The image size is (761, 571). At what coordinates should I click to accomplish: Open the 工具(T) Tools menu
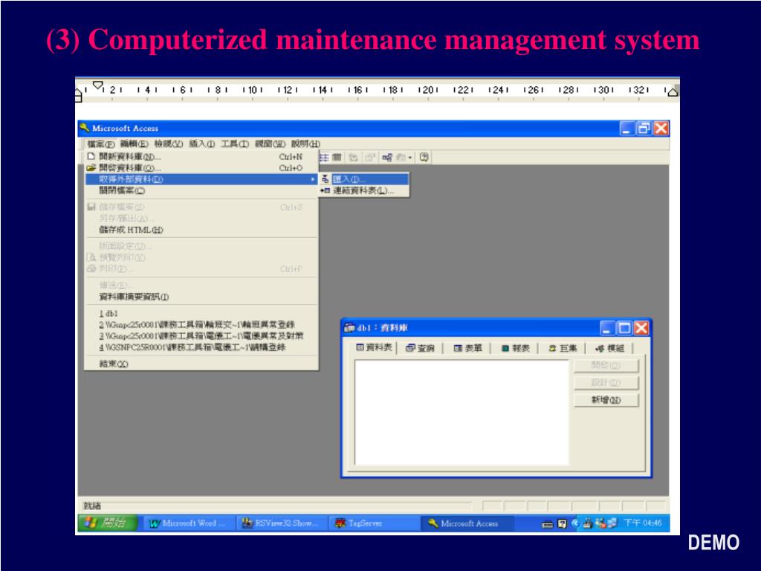click(234, 143)
